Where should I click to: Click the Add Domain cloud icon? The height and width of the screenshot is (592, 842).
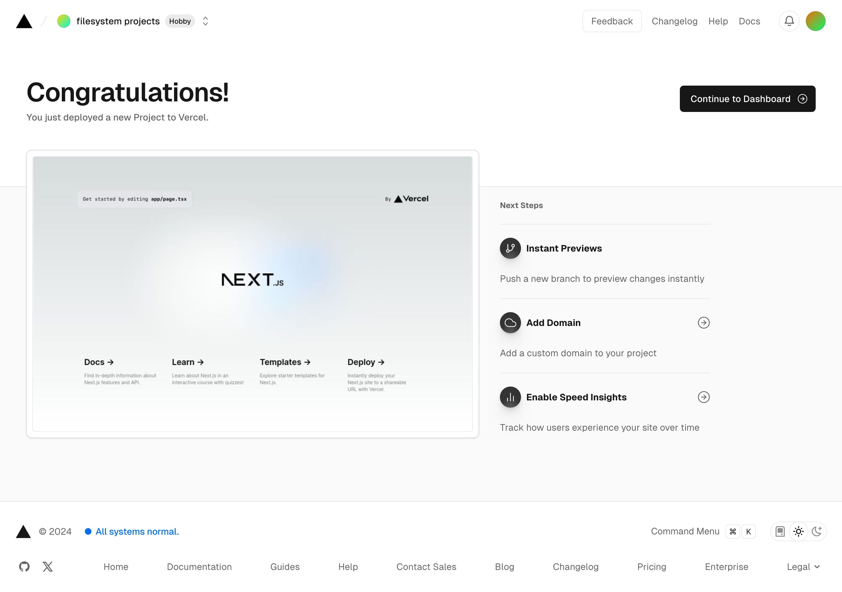tap(510, 323)
